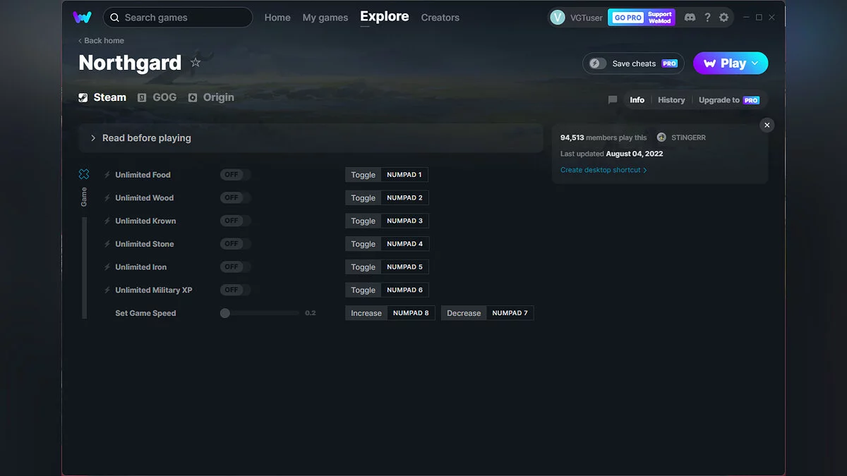This screenshot has width=847, height=476.
Task: Open the My games menu
Action: (x=325, y=18)
